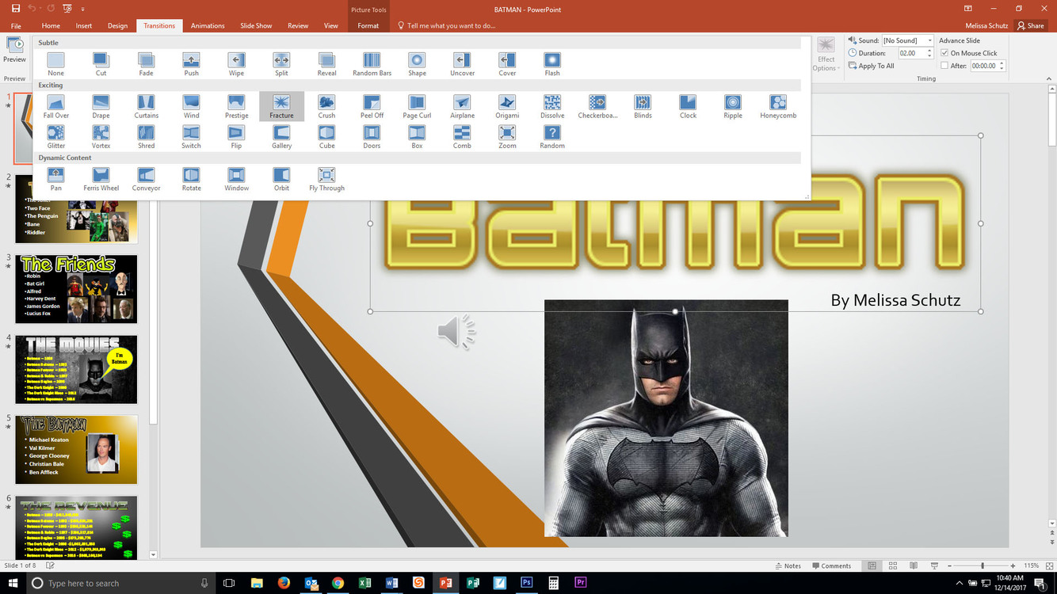1057x594 pixels.
Task: Open the File tab
Action: pyautogui.click(x=16, y=25)
